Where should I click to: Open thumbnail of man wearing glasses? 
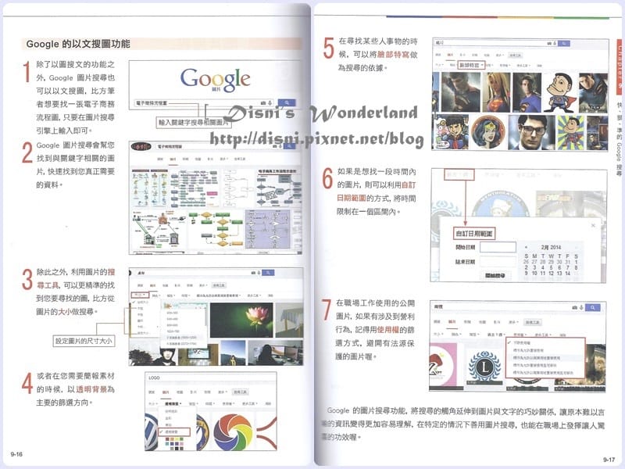point(532,132)
